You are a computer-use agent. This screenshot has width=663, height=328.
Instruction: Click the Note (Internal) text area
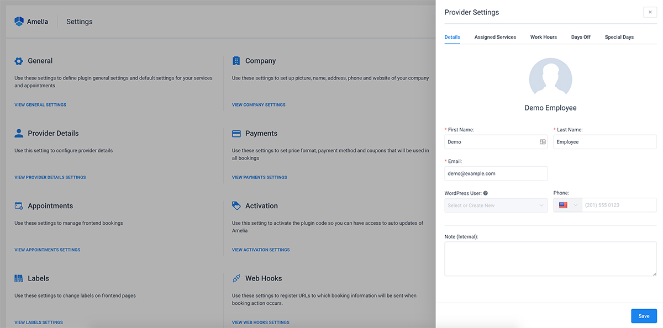pyautogui.click(x=550, y=259)
